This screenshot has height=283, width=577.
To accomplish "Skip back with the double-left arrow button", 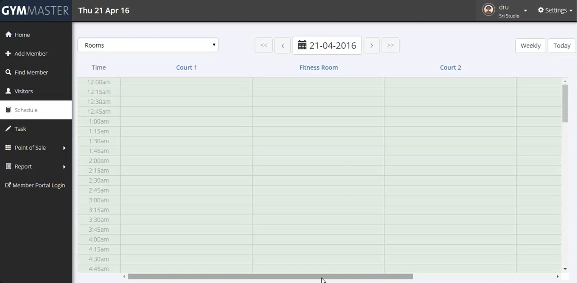I will 264,45.
